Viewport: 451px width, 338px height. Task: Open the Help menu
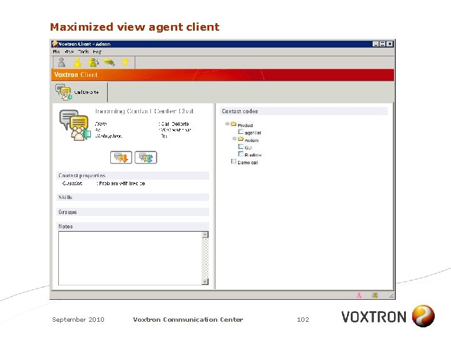click(97, 52)
